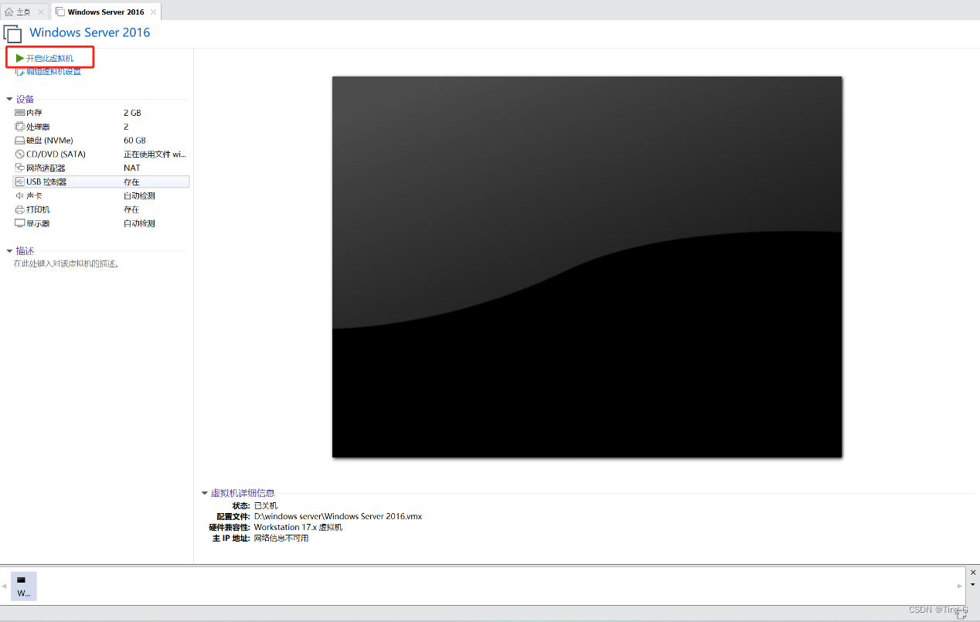Click the black VM screen preview
This screenshot has height=622, width=980.
(x=587, y=267)
